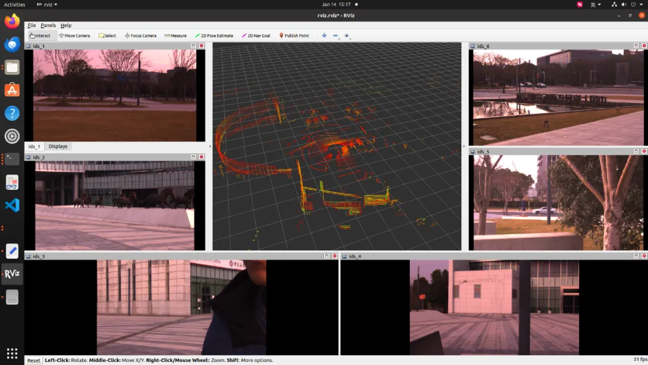Expand the system menu arrow at top right
Viewport: 648px width, 365px height.
(x=641, y=5)
